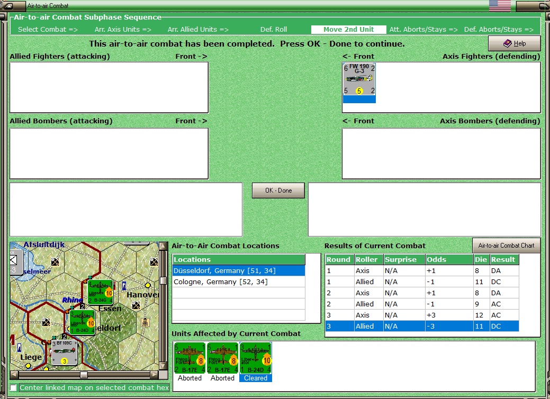Select Cologne, Germany in Locations list

(220, 282)
